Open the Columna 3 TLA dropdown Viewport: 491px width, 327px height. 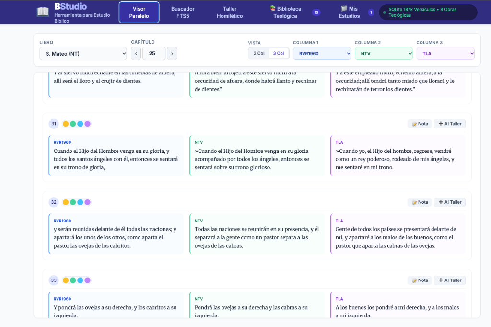(x=445, y=54)
